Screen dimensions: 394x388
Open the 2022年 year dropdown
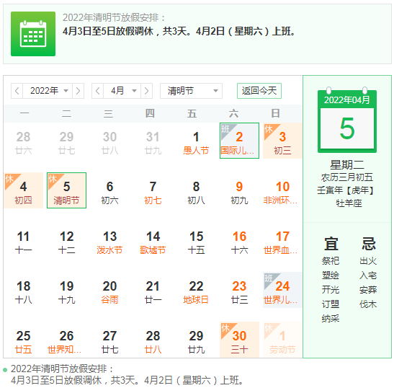[48, 91]
